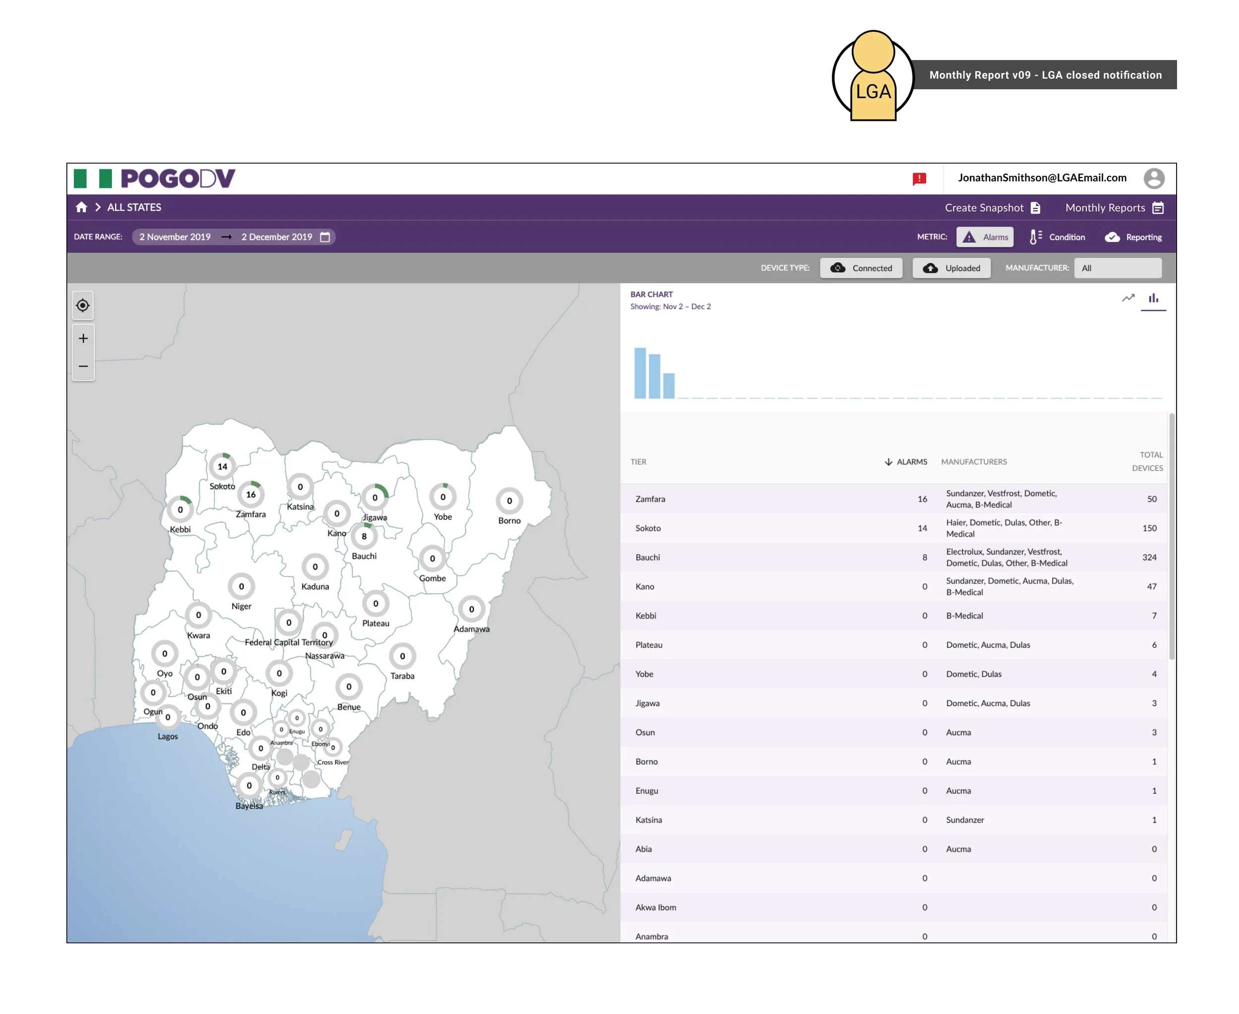Click the Create Snapshot document icon
This screenshot has height=1014, width=1239.
[x=1034, y=207]
